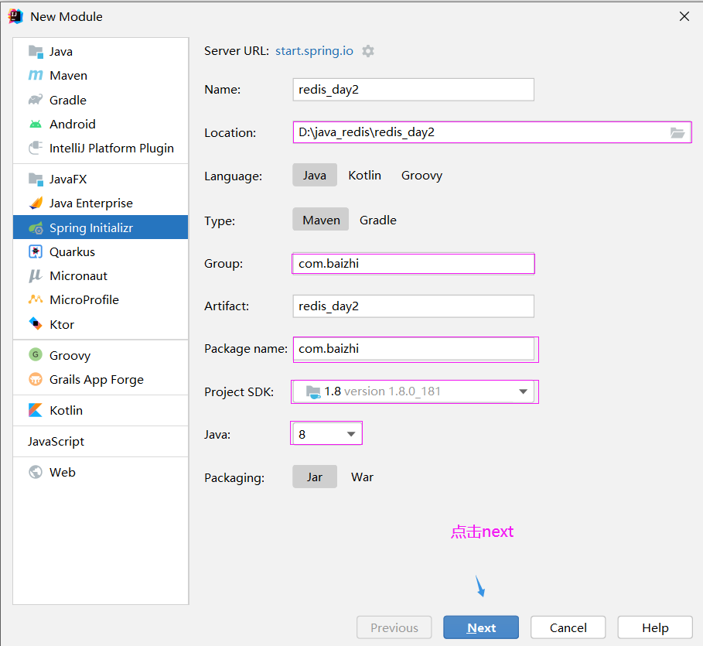Click the Java folder icon in sidebar
Viewport: 703px width, 646px height.
[x=36, y=52]
